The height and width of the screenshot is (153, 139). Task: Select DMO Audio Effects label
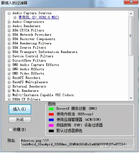[28, 69]
